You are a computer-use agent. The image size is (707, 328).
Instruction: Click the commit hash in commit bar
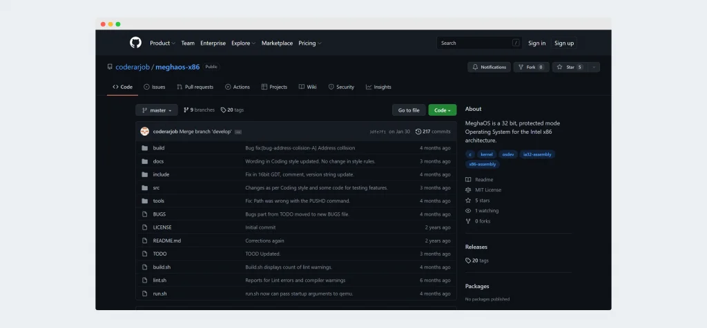click(x=378, y=132)
